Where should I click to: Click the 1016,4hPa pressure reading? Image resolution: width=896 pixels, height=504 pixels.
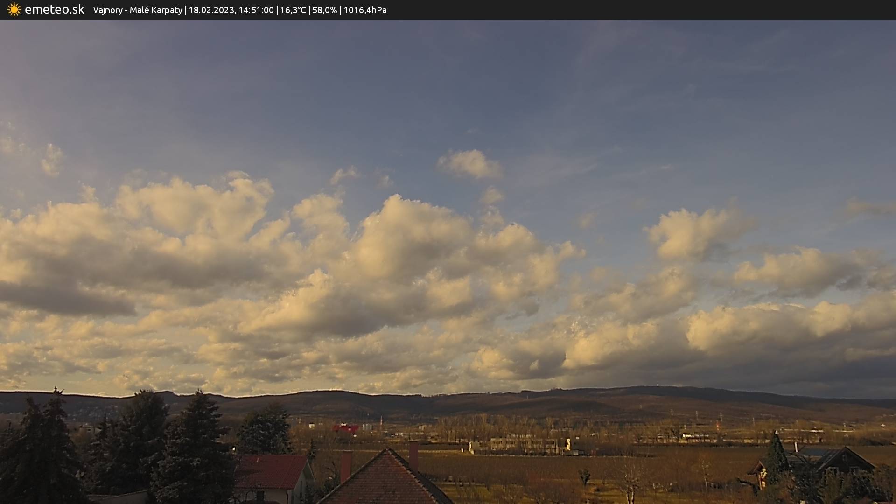coord(365,10)
